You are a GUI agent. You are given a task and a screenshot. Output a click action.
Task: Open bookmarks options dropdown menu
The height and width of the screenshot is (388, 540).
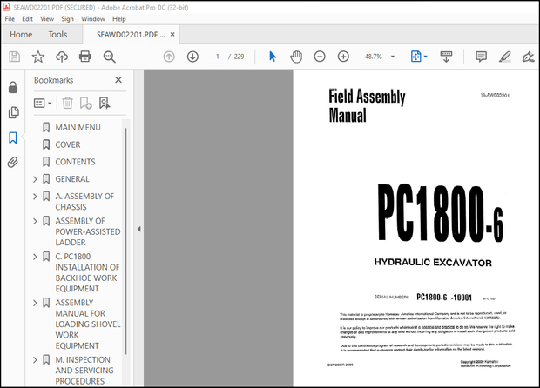[x=43, y=103]
